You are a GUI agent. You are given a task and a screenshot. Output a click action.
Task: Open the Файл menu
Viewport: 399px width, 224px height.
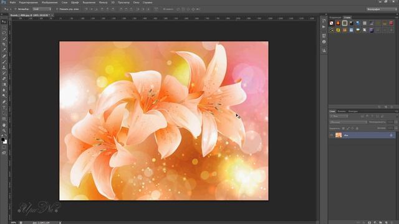(12, 2)
